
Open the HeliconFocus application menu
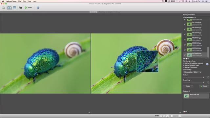click(x=11, y=1)
